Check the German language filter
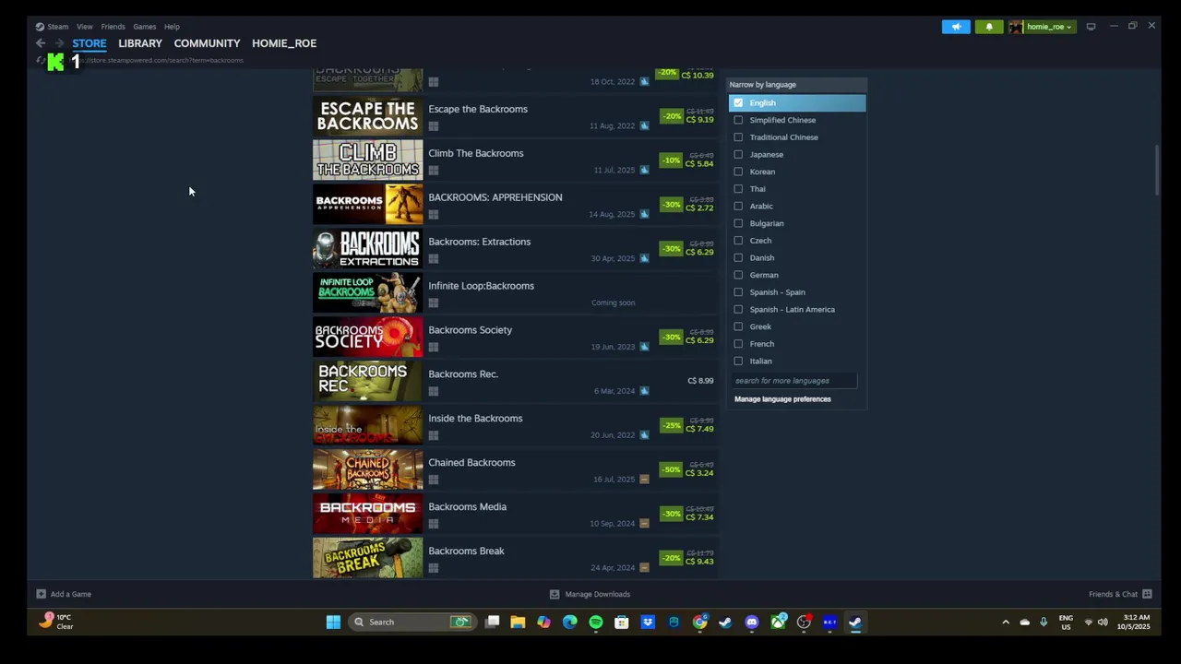The image size is (1181, 664). pos(738,275)
